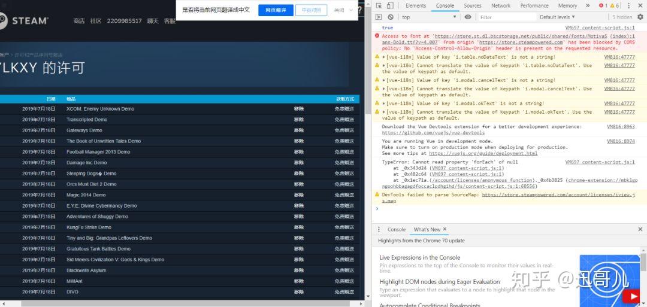Activate the DevTools inspect element picker icon
The width and height of the screenshot is (647, 307).
tap(379, 6)
